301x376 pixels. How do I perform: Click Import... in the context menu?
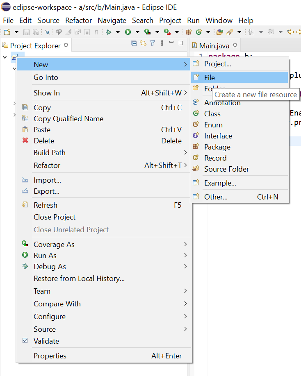click(x=104, y=180)
